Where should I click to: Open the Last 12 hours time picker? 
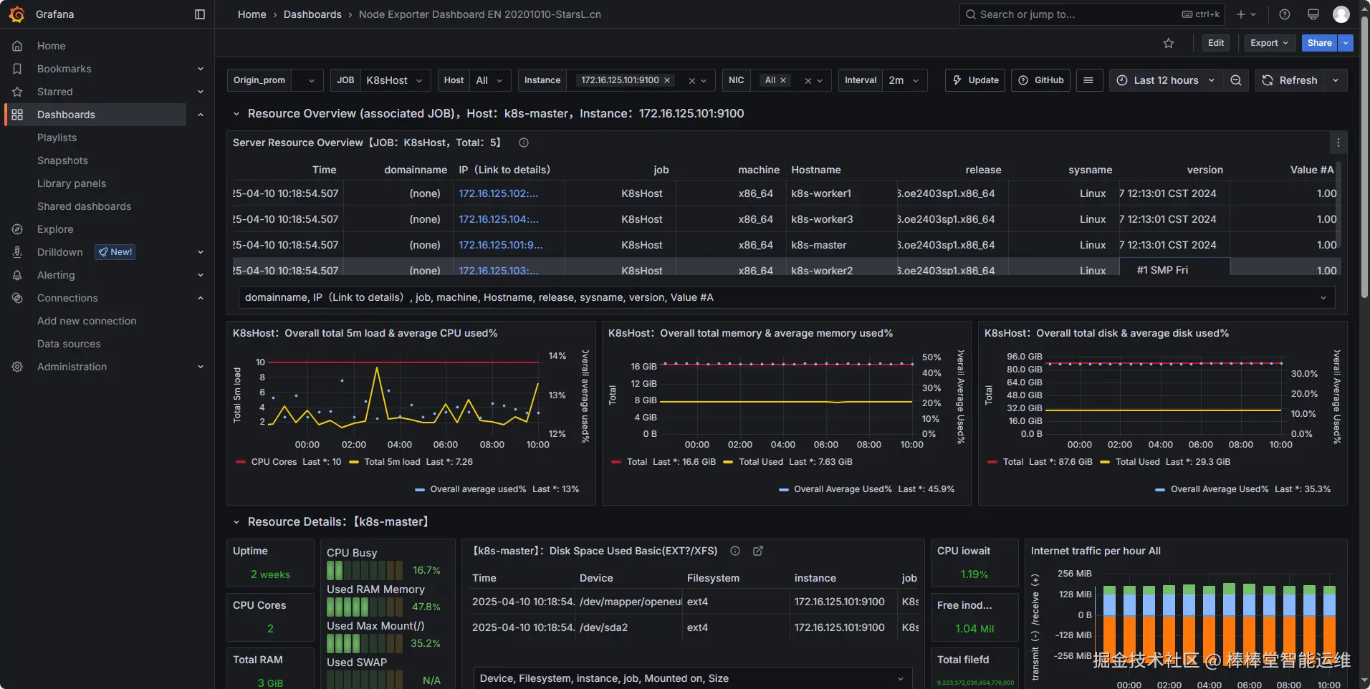click(1165, 80)
